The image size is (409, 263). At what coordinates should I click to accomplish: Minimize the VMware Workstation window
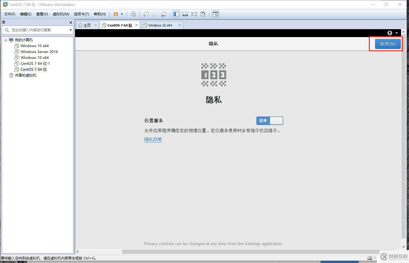373,4
